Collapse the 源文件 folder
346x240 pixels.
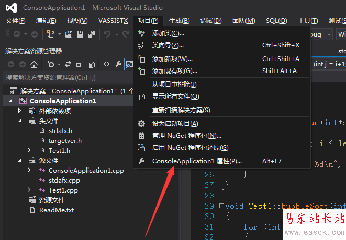click(x=20, y=160)
